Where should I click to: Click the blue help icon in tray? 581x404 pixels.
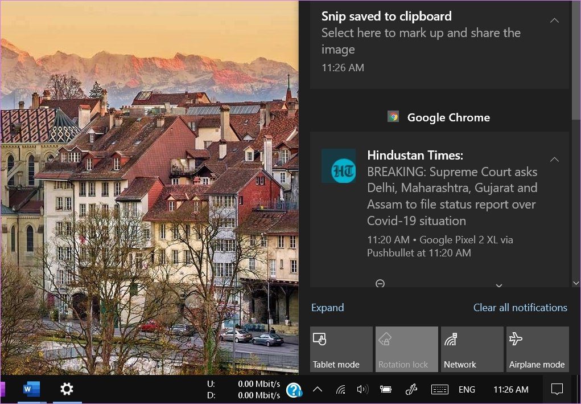pos(294,390)
